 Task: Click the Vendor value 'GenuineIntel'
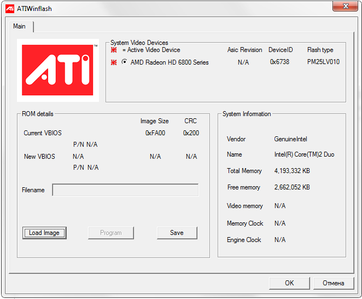290,139
